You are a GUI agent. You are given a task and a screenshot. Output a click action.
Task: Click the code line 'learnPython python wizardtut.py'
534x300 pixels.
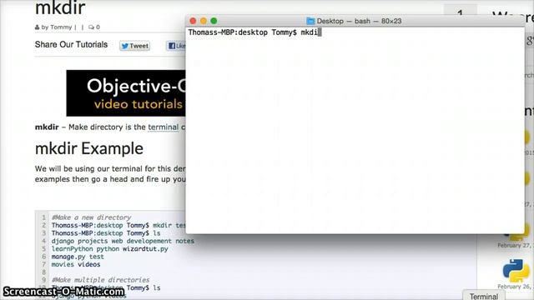pos(109,248)
